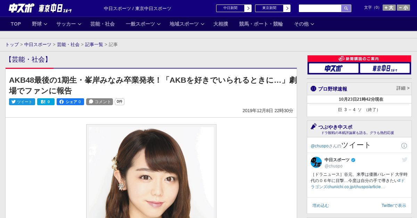
Task: Open the 一般スポーツ menu
Action: [140, 24]
